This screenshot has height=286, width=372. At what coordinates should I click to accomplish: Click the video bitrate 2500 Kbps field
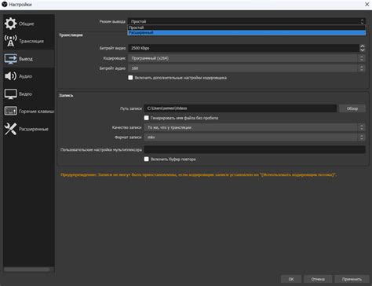(244, 48)
